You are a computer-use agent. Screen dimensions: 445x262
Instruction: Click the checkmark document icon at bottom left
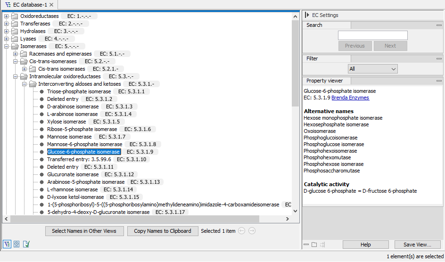[26, 244]
